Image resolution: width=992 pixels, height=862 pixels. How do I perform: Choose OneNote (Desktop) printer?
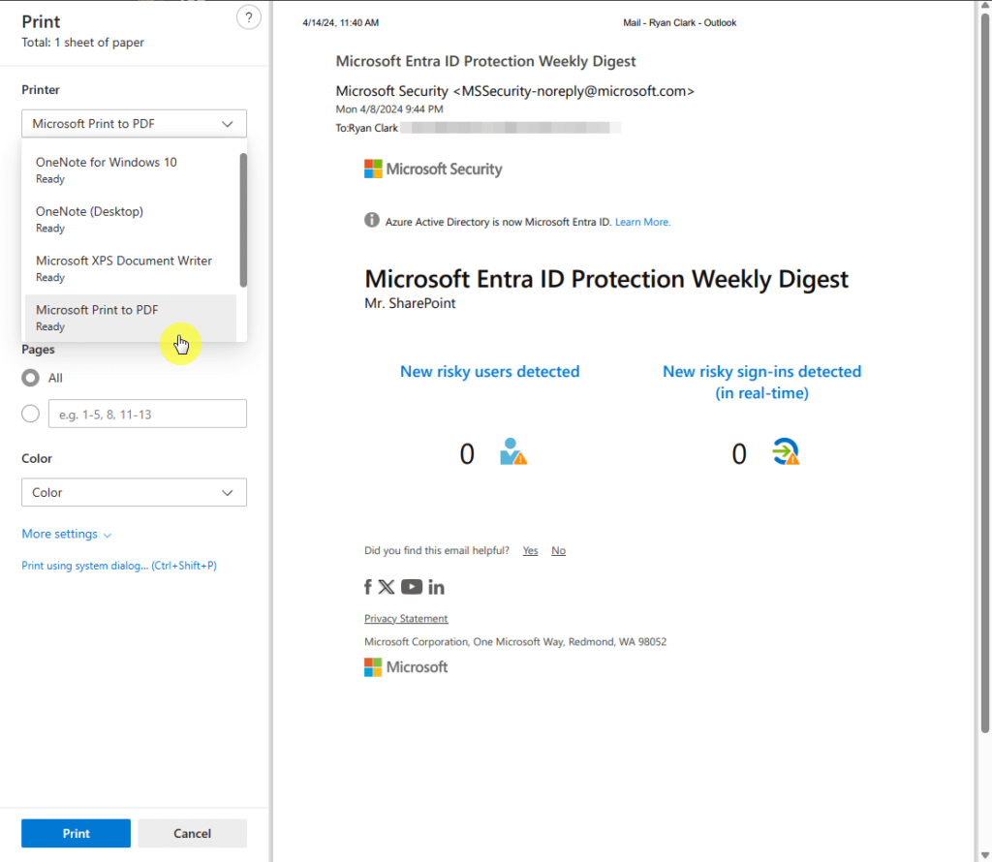(x=131, y=220)
